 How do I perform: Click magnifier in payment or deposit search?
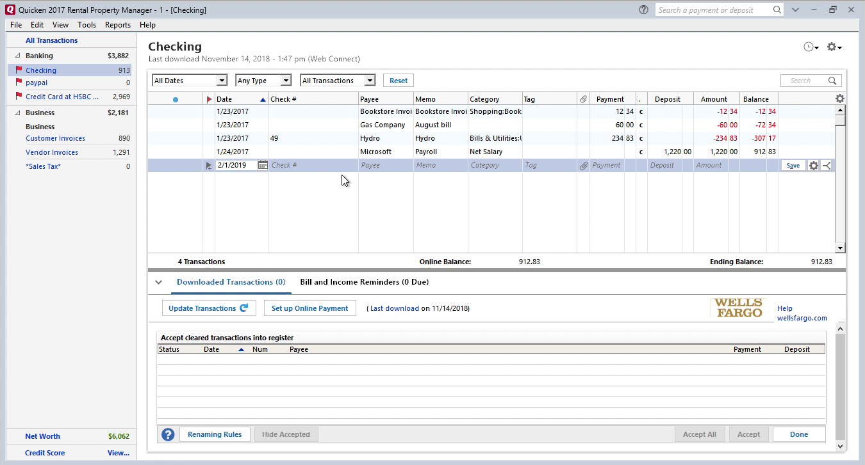tap(777, 10)
